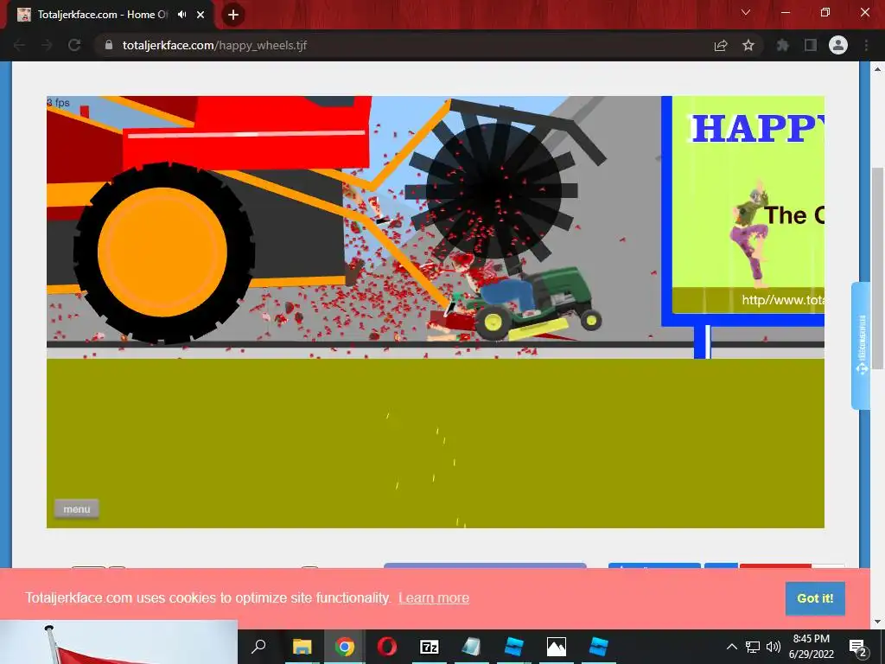Open File Explorer from taskbar
The image size is (885, 664).
pyautogui.click(x=302, y=647)
